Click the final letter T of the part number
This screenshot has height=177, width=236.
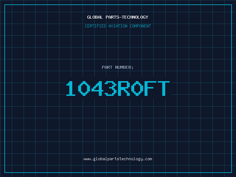[164, 88]
